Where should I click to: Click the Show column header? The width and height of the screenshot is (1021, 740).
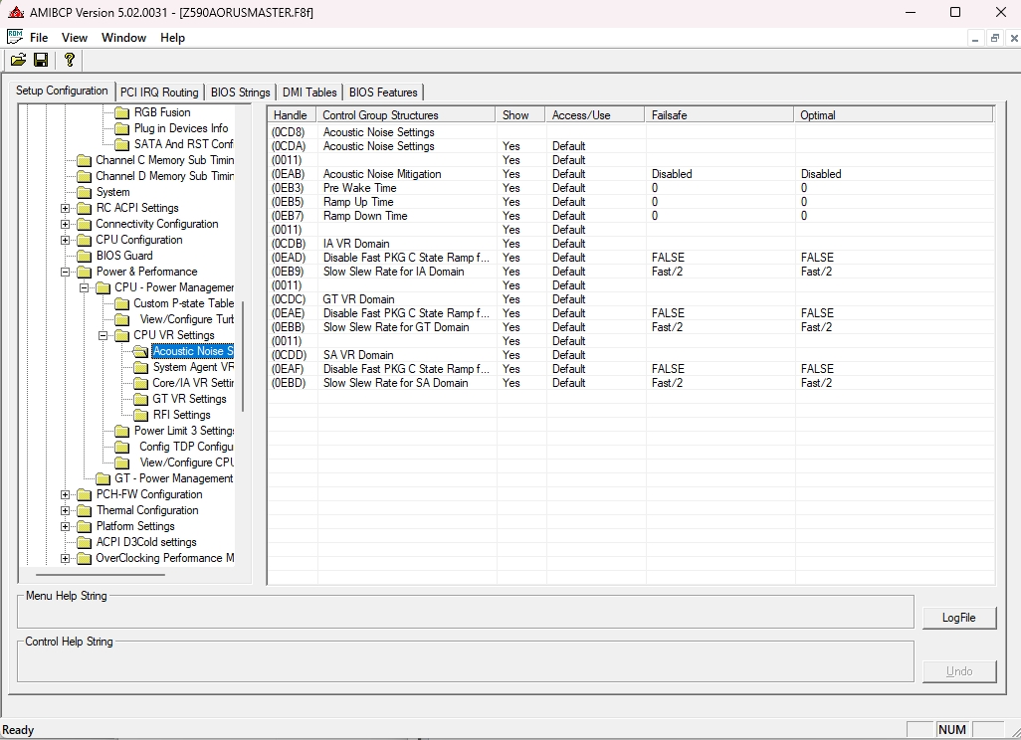click(x=520, y=115)
